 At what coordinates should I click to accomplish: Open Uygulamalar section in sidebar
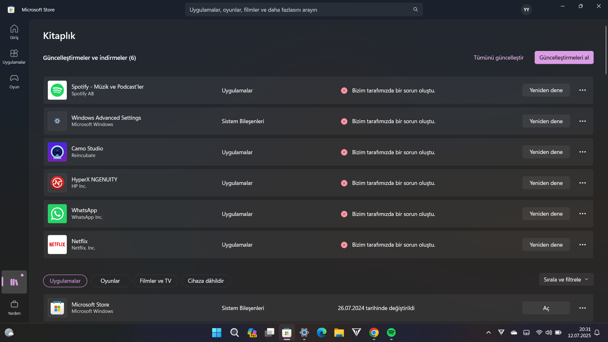14,57
